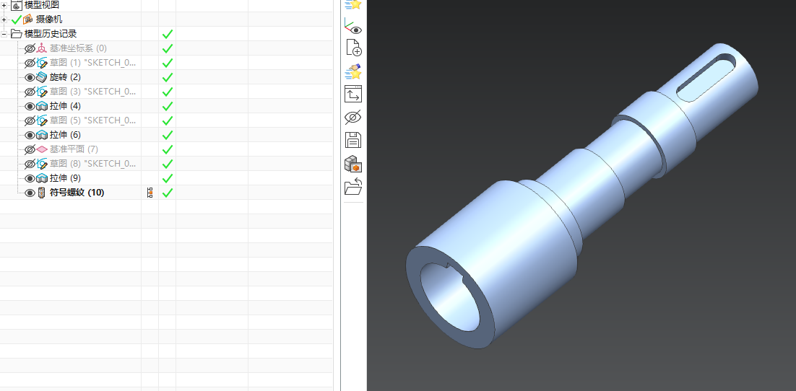Viewport: 796px width, 391px height.
Task: Click the sketch icon of 草图 (3)
Action: (x=42, y=92)
